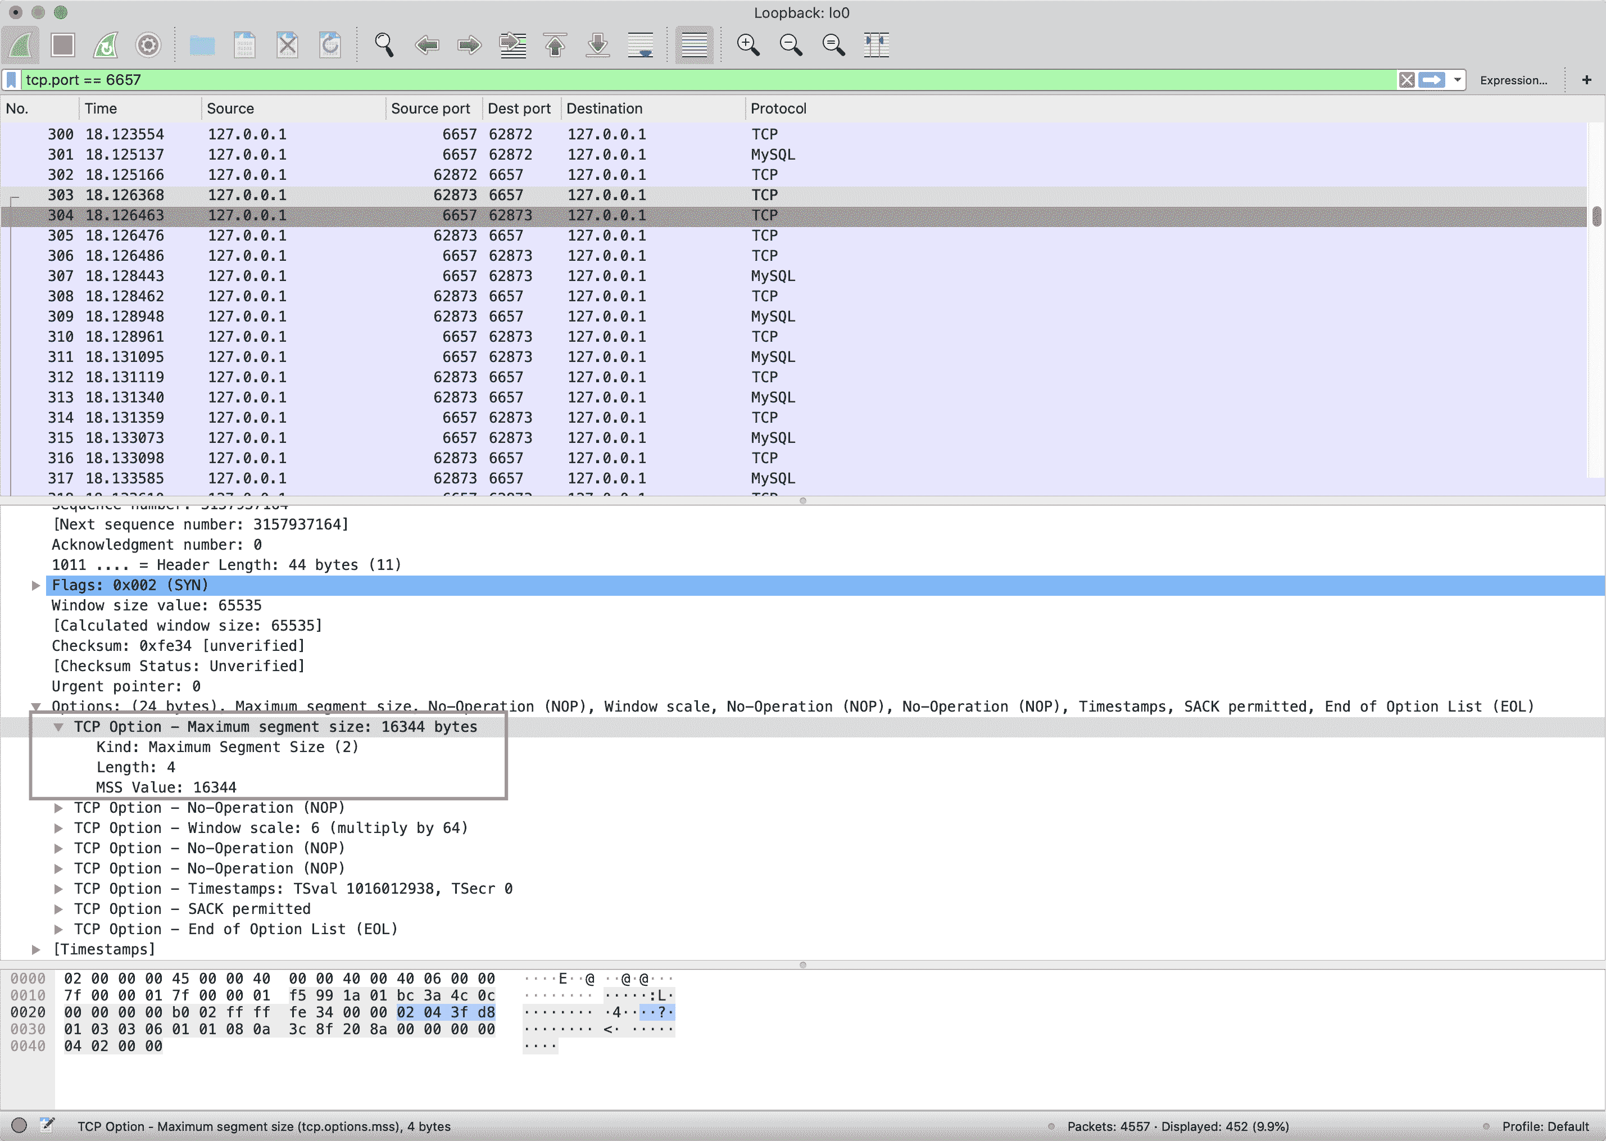1606x1141 pixels.
Task: Toggle auto-scroll to the last packet during live capture
Action: pyautogui.click(x=641, y=46)
